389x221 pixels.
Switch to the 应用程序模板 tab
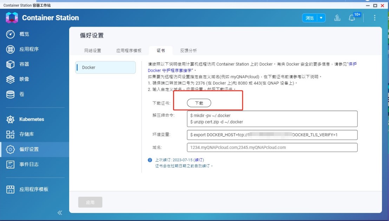coord(129,50)
